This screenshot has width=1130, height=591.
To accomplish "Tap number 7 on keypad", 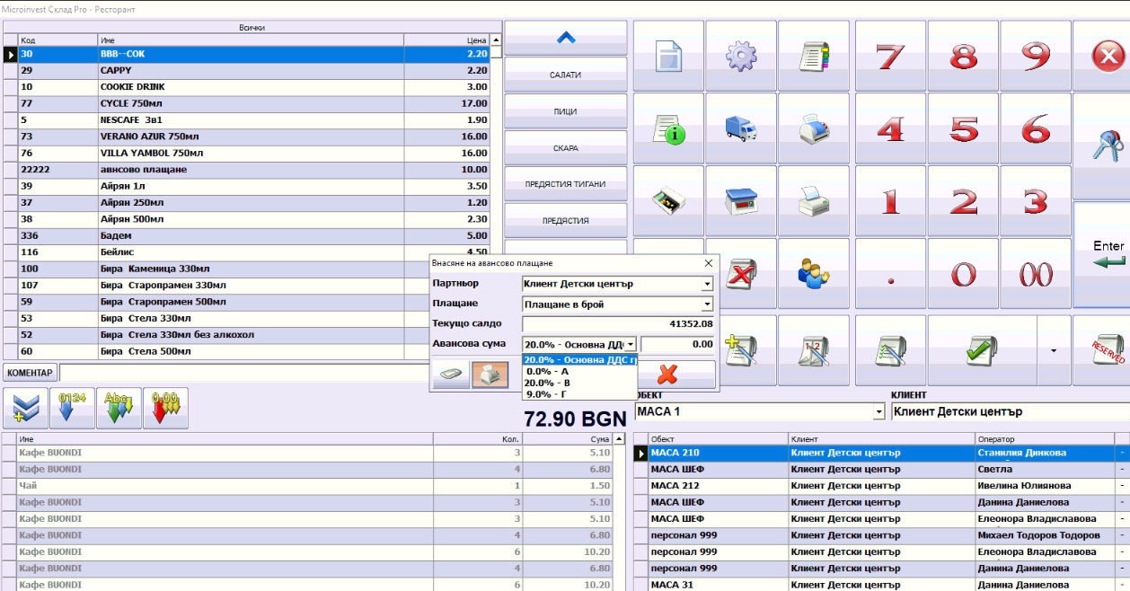I will point(890,56).
